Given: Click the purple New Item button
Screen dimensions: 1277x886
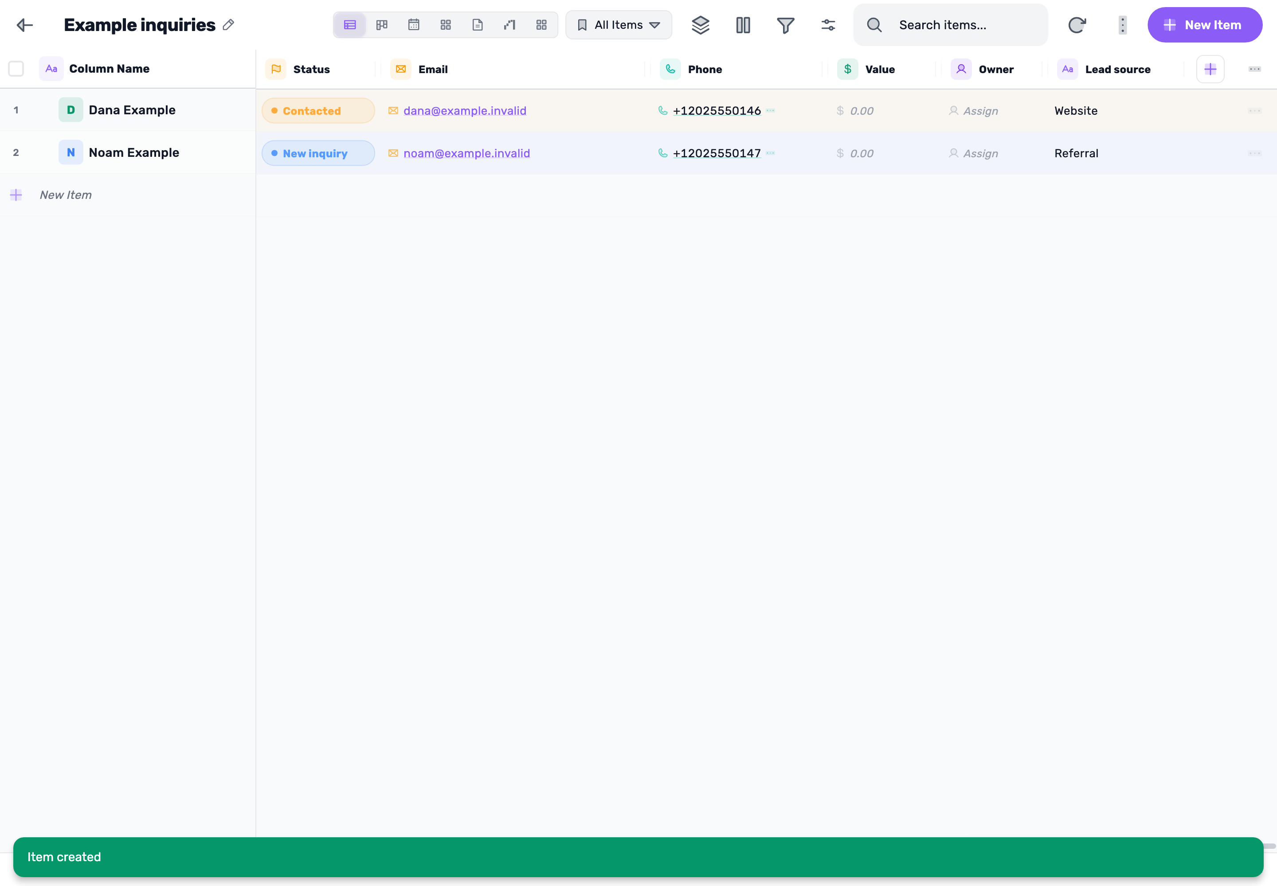Looking at the screenshot, I should coord(1205,25).
